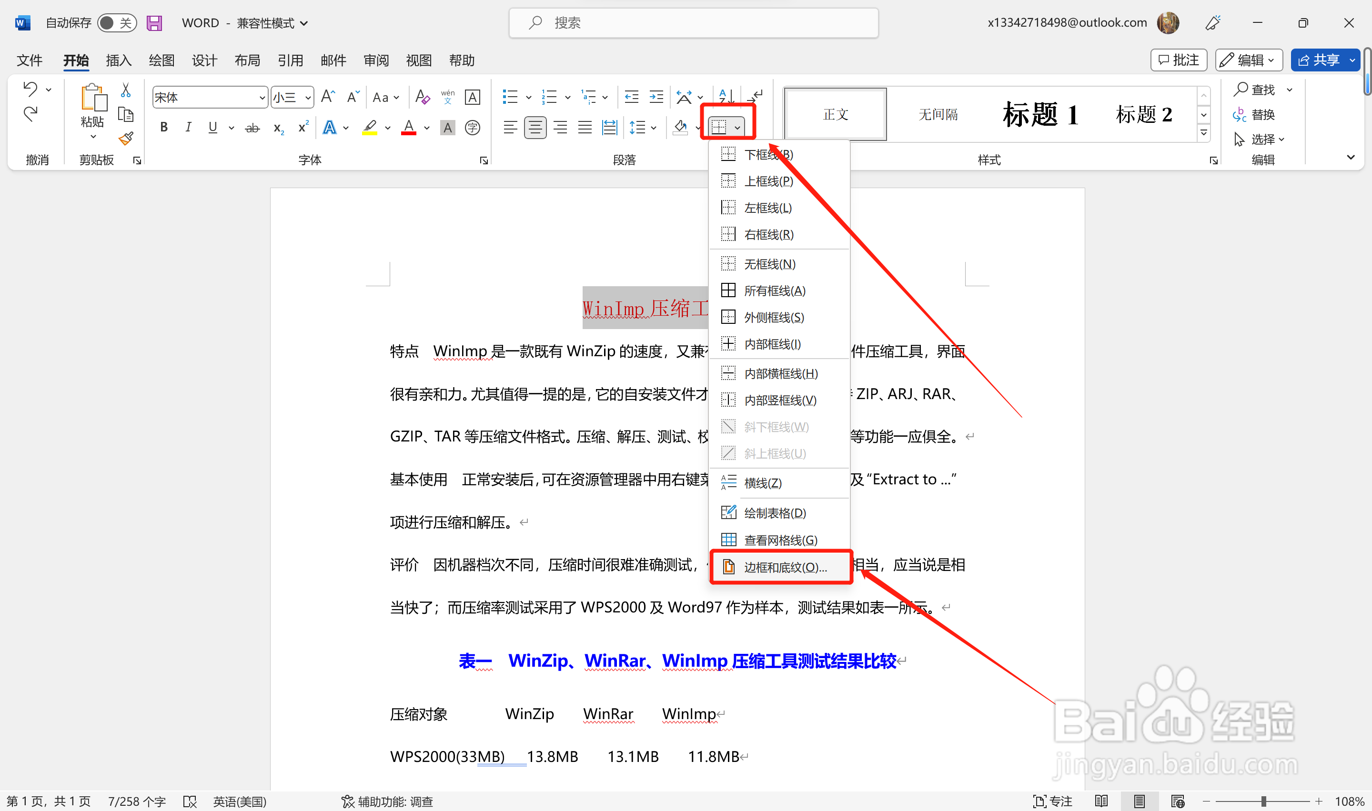Open the styles gallery expander arrow

point(1204,132)
